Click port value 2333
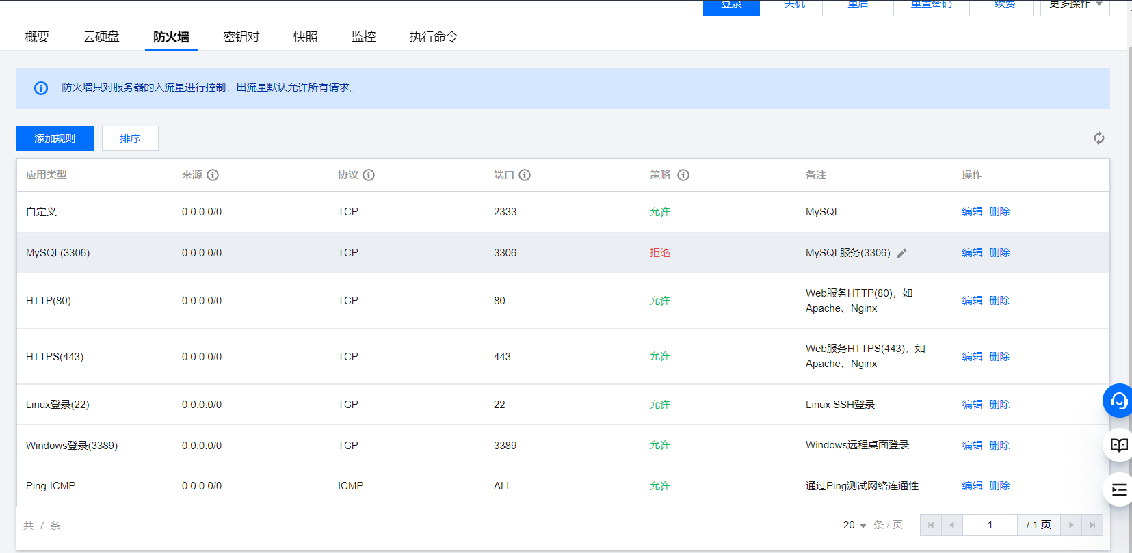Screen dimensions: 1132x553 click(505, 212)
